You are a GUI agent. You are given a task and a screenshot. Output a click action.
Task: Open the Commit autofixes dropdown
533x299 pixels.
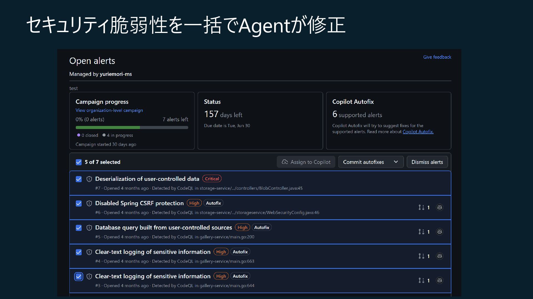tap(364, 162)
